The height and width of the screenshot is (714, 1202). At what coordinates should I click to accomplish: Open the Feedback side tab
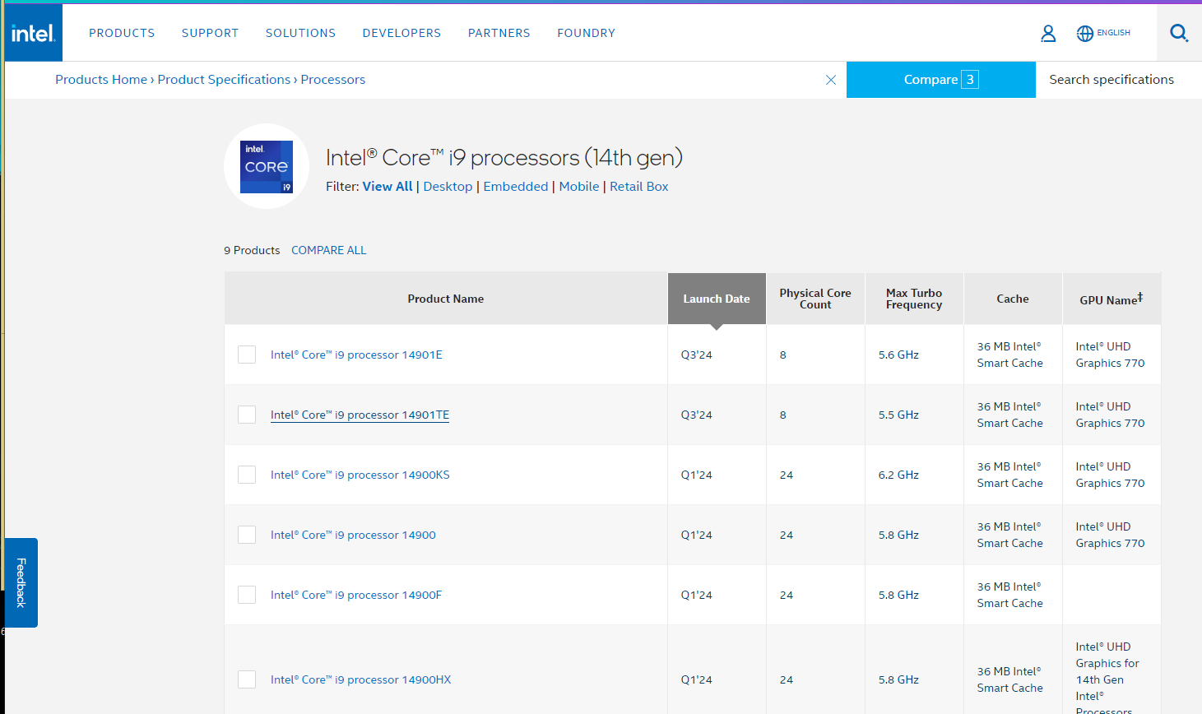tap(21, 582)
